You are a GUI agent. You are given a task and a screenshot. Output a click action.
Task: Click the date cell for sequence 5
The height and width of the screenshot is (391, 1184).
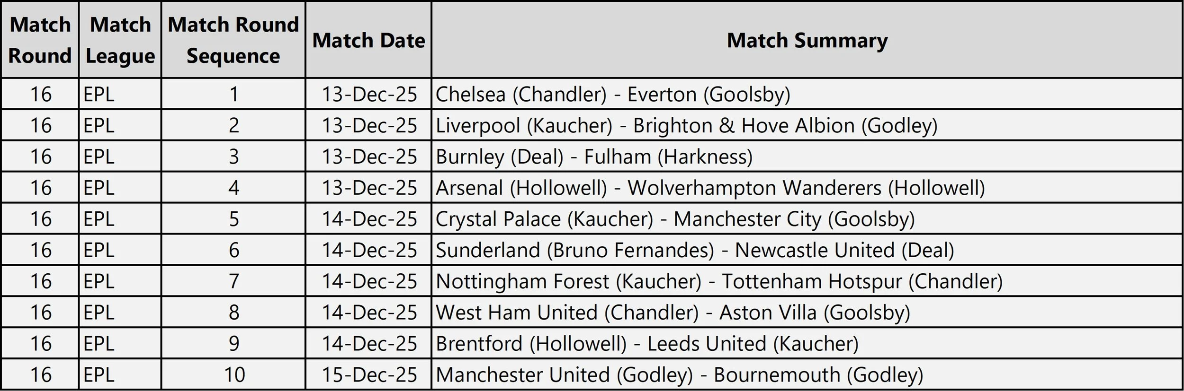(x=368, y=219)
